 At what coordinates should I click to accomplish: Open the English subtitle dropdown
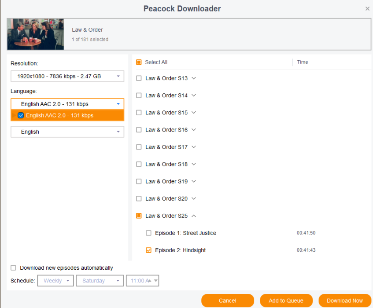(67, 132)
